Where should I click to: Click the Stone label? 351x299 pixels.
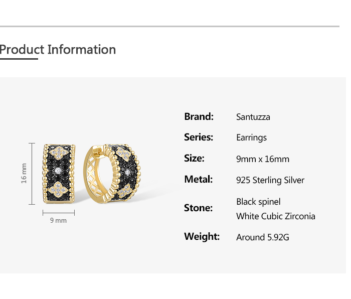[198, 208]
